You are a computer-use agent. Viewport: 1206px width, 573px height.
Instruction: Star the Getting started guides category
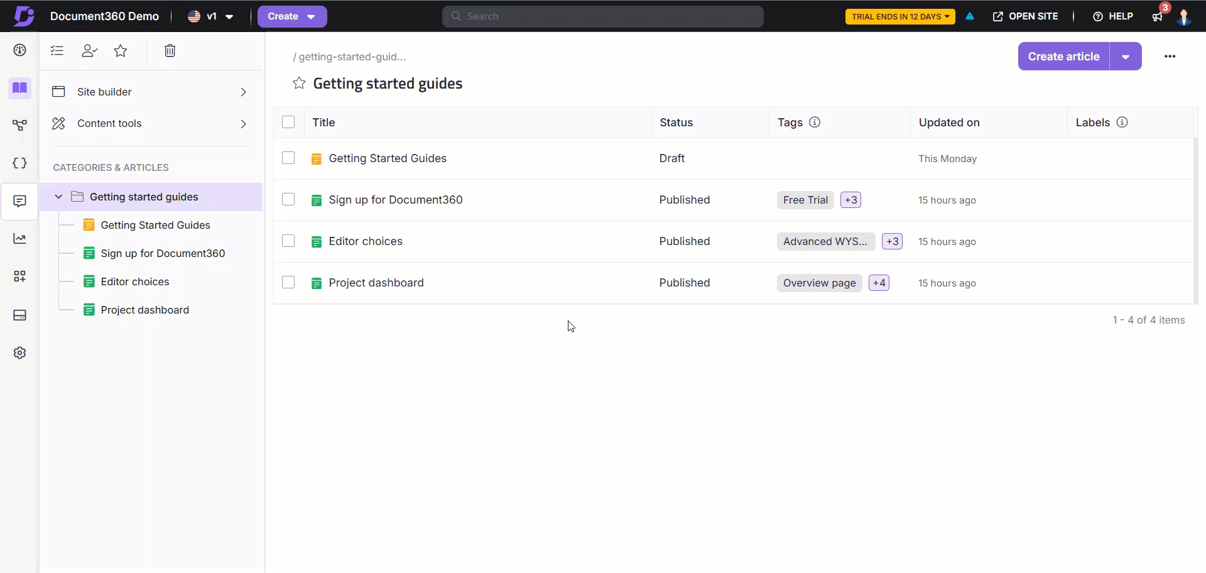(299, 84)
